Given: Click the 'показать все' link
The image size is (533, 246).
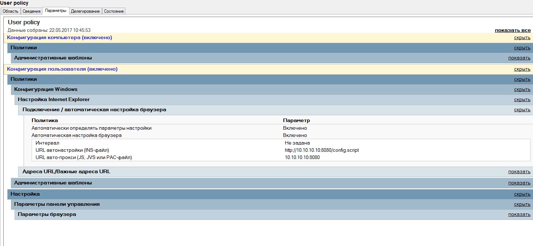Looking at the screenshot, I should pos(513,30).
